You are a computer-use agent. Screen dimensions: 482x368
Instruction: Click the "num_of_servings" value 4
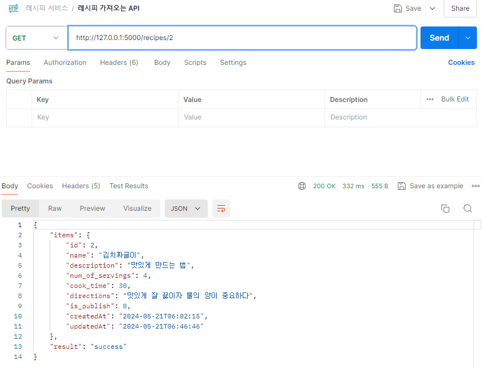pos(145,276)
